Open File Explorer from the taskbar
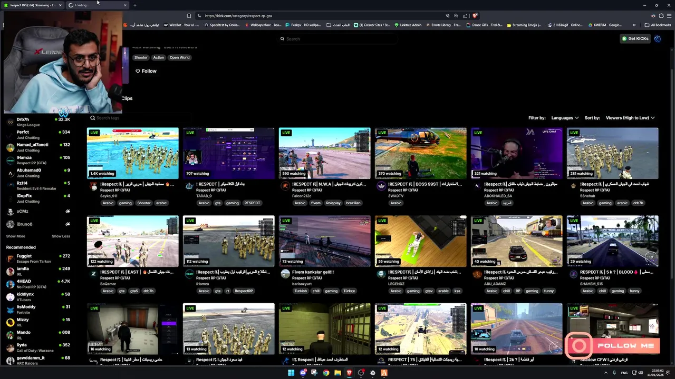This screenshot has width=675, height=379. coord(337,373)
